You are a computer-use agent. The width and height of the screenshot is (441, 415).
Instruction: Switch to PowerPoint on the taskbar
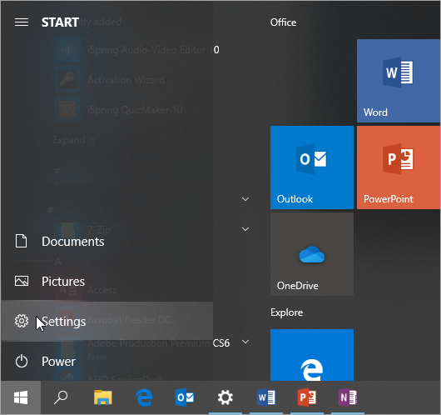click(307, 397)
